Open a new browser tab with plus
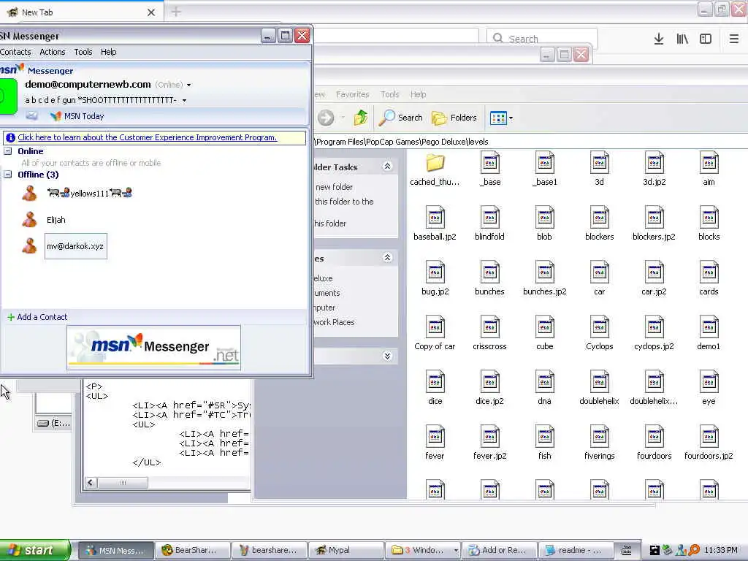 pyautogui.click(x=176, y=12)
